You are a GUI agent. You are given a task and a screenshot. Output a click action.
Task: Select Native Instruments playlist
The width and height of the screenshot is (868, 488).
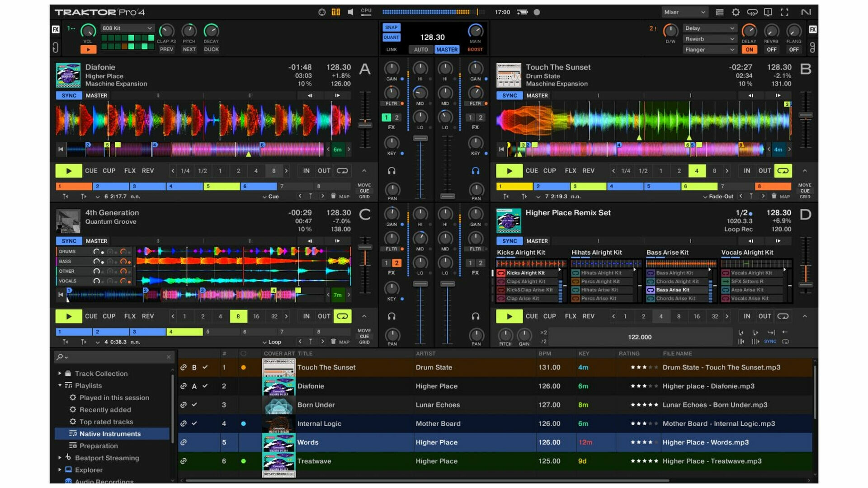point(112,434)
